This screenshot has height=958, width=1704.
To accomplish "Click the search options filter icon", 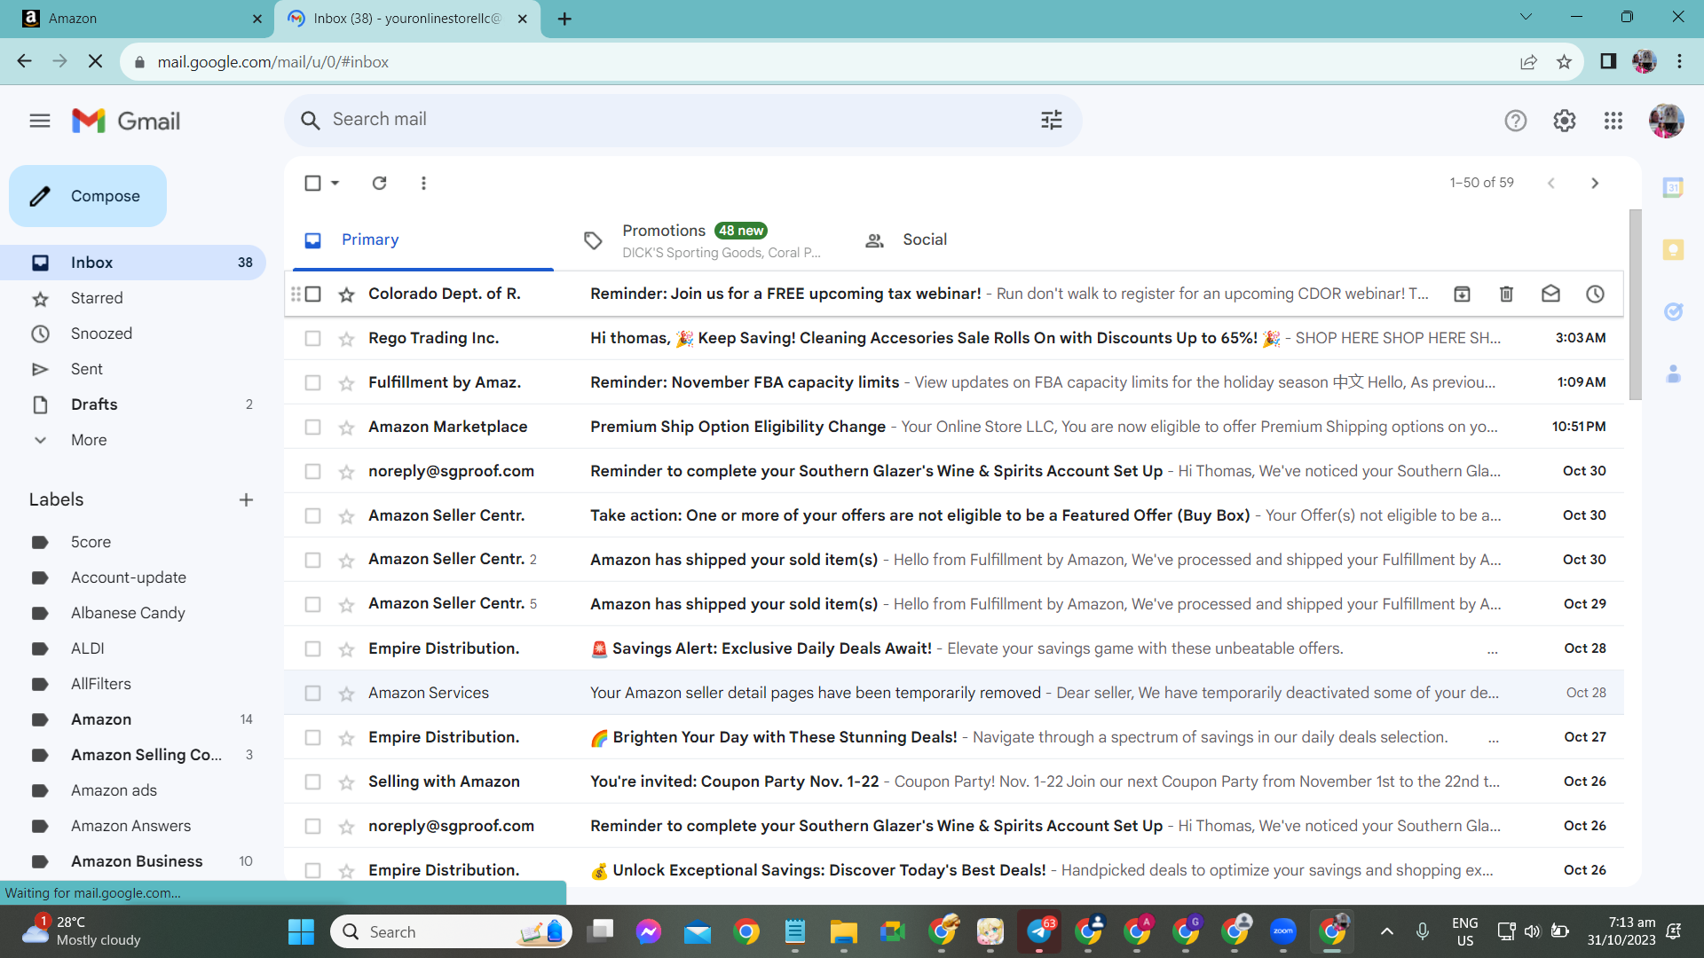I will click(x=1052, y=120).
